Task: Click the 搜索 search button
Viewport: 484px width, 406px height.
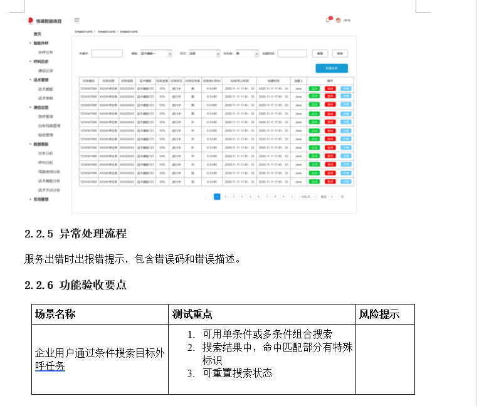Action: pyautogui.click(x=340, y=54)
